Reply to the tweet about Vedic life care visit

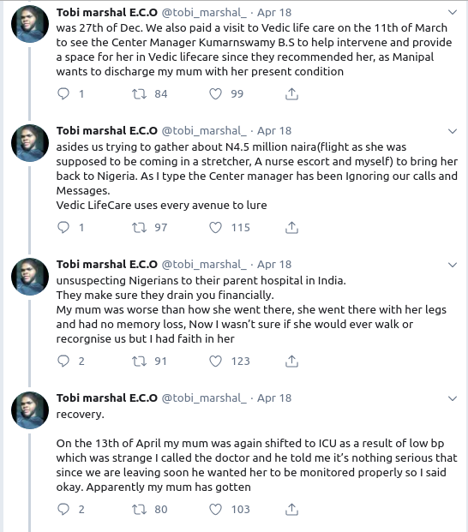click(x=63, y=93)
